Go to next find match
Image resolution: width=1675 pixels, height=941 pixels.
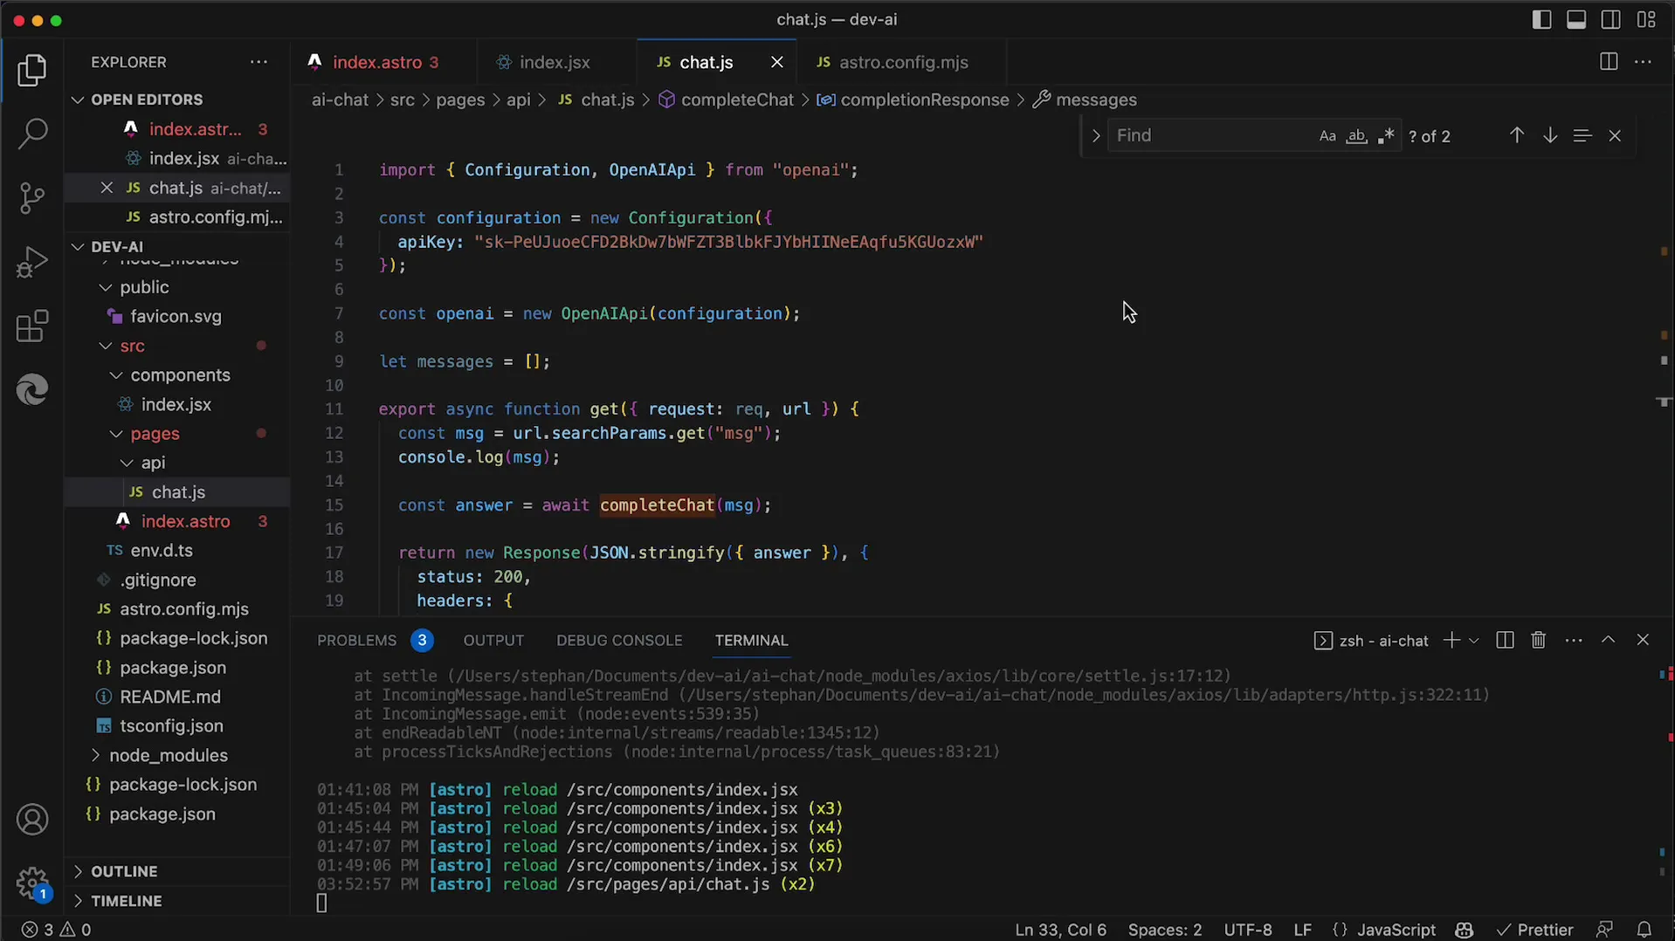pyautogui.click(x=1550, y=135)
